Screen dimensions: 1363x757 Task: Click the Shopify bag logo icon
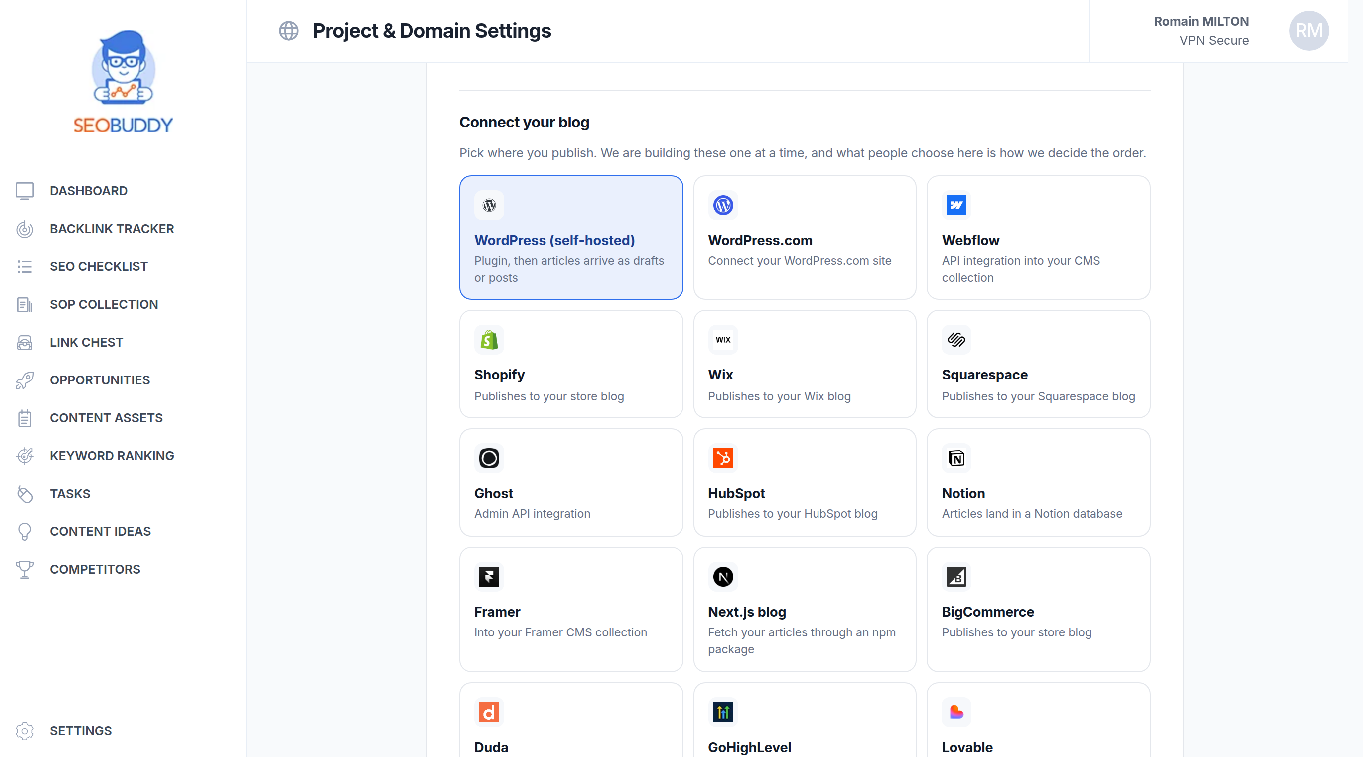pyautogui.click(x=489, y=340)
